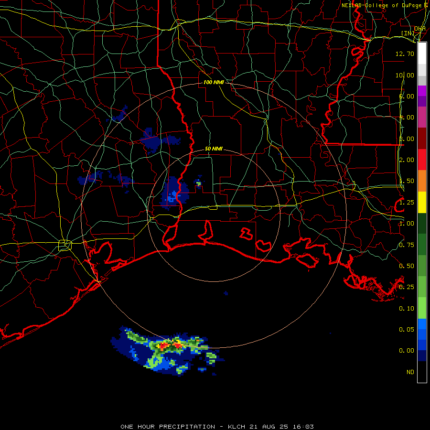Click the 0.50 legend value
The height and width of the screenshot is (430, 430).
point(407,266)
